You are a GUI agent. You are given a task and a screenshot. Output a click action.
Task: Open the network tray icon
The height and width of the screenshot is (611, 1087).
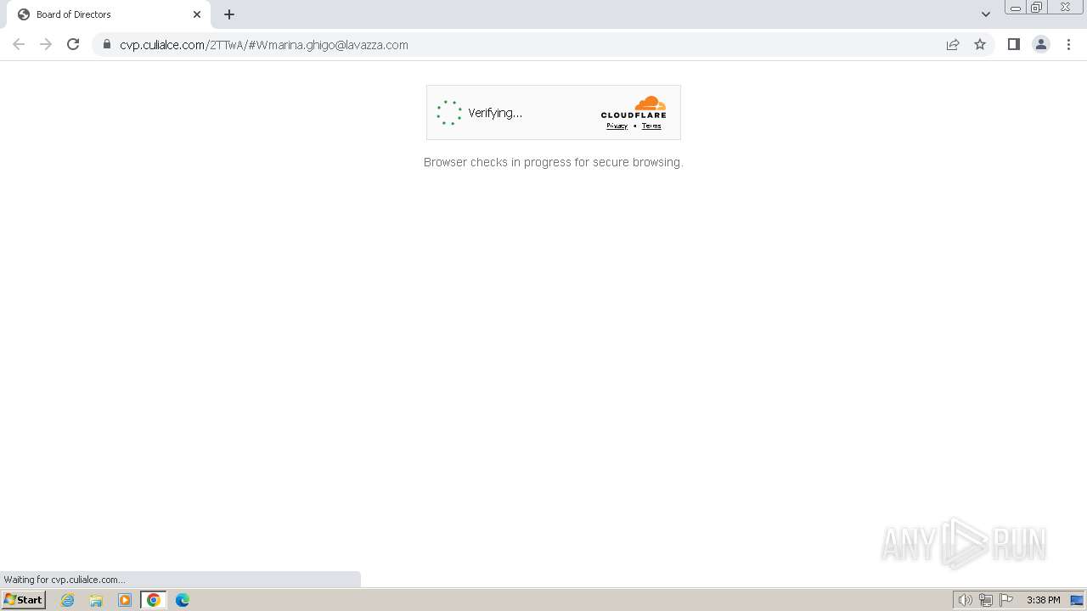pyautogui.click(x=985, y=600)
